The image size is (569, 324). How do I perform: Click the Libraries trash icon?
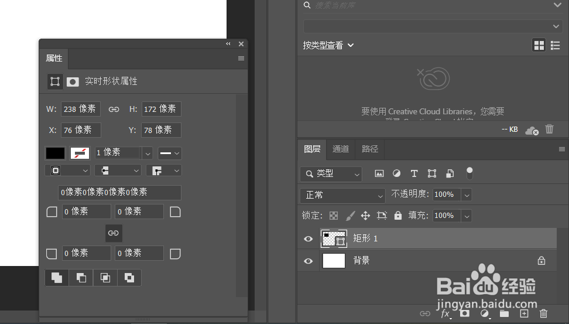pos(550,129)
